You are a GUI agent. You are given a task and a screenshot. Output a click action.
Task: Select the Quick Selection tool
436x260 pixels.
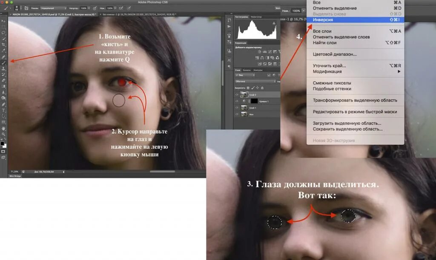click(3, 39)
